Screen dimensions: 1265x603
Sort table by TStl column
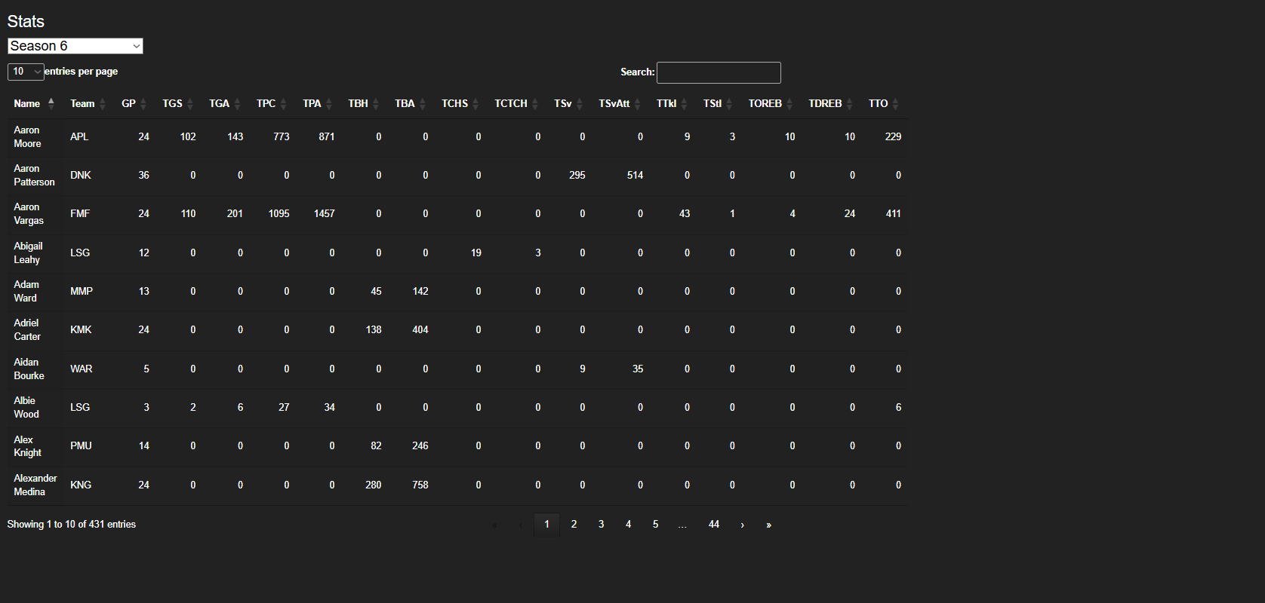tap(718, 103)
